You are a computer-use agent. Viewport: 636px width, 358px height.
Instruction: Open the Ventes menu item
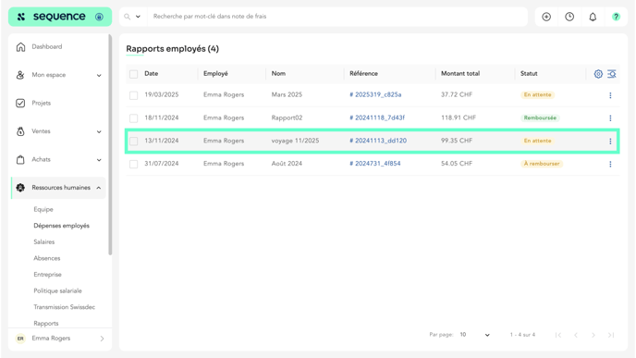[41, 131]
